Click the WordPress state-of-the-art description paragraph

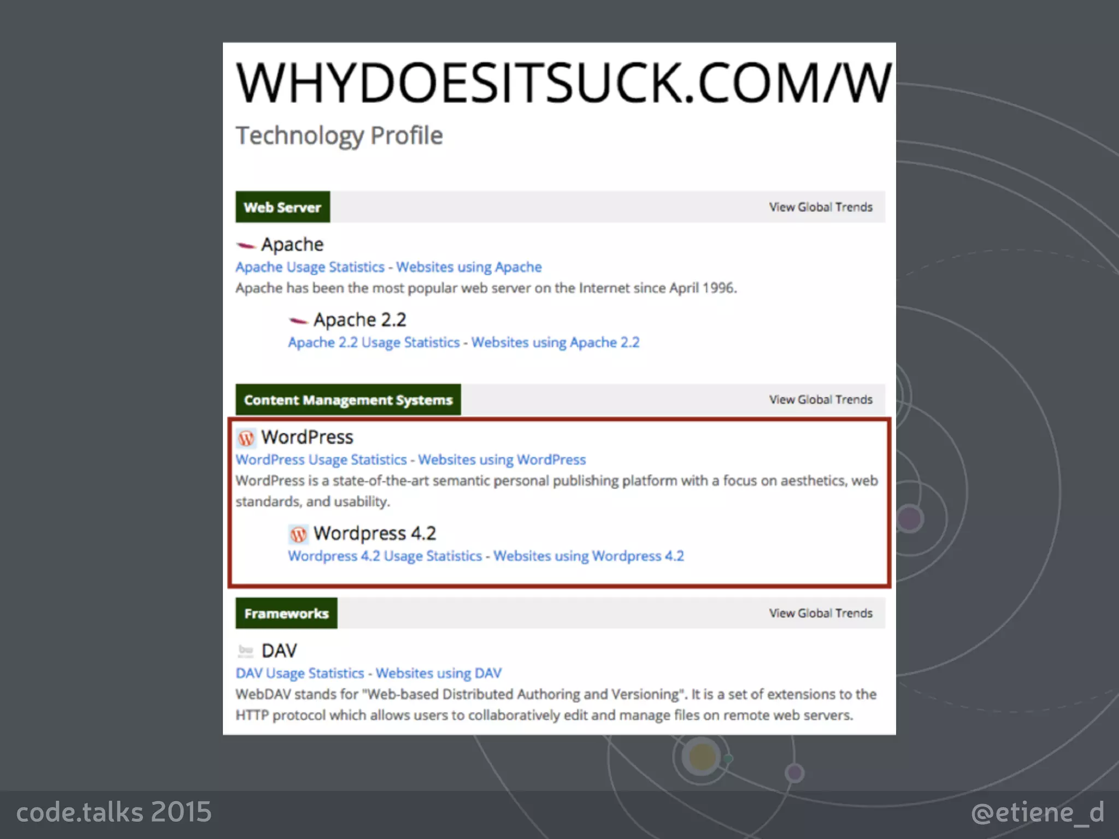(557, 491)
